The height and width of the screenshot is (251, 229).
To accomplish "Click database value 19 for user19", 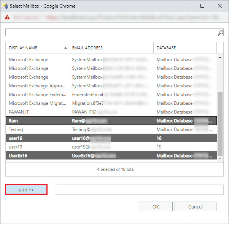I will [159, 147].
